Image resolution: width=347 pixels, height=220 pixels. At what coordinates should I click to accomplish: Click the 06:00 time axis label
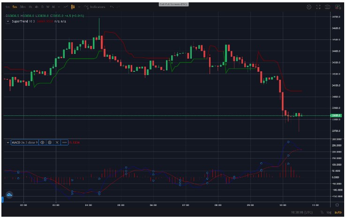(153, 205)
